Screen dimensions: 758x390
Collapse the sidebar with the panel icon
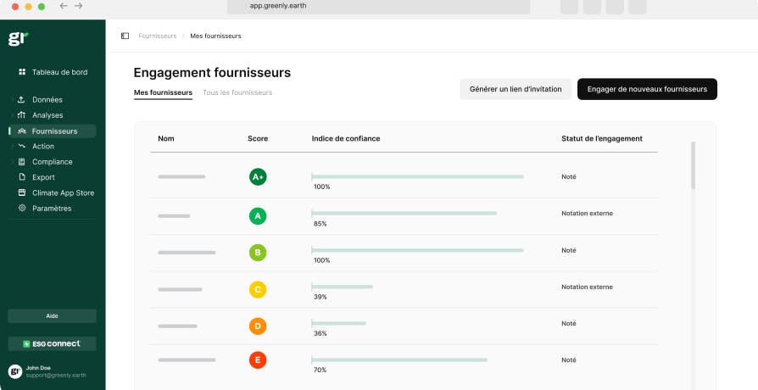click(x=125, y=36)
